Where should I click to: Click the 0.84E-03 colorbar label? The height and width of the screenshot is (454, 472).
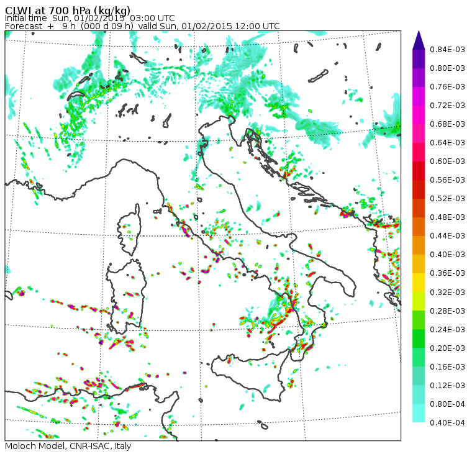click(x=447, y=49)
